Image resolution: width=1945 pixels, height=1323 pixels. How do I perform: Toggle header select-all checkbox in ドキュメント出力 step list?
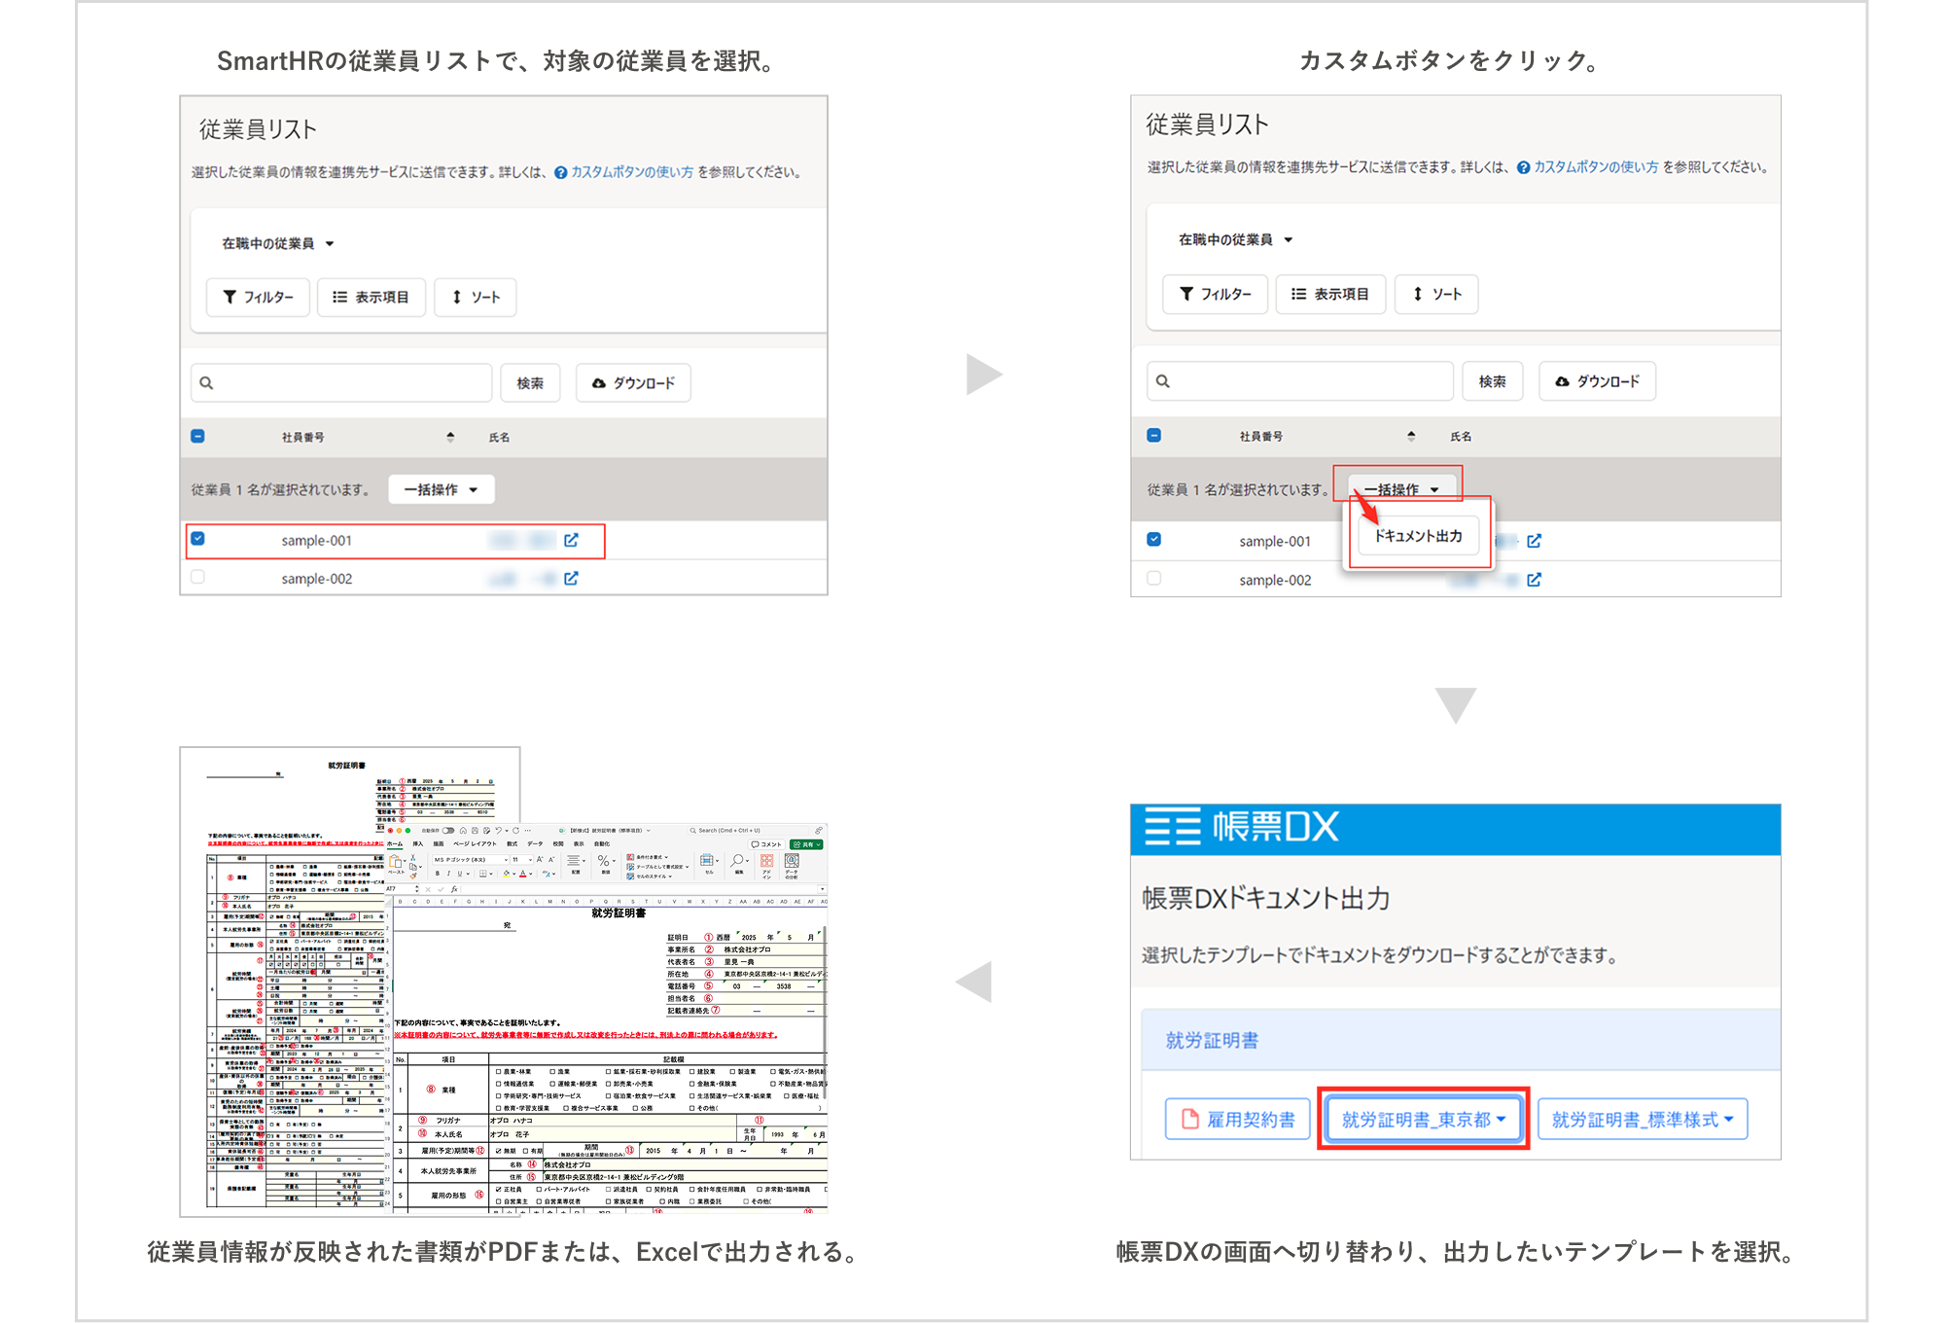pos(1153,435)
